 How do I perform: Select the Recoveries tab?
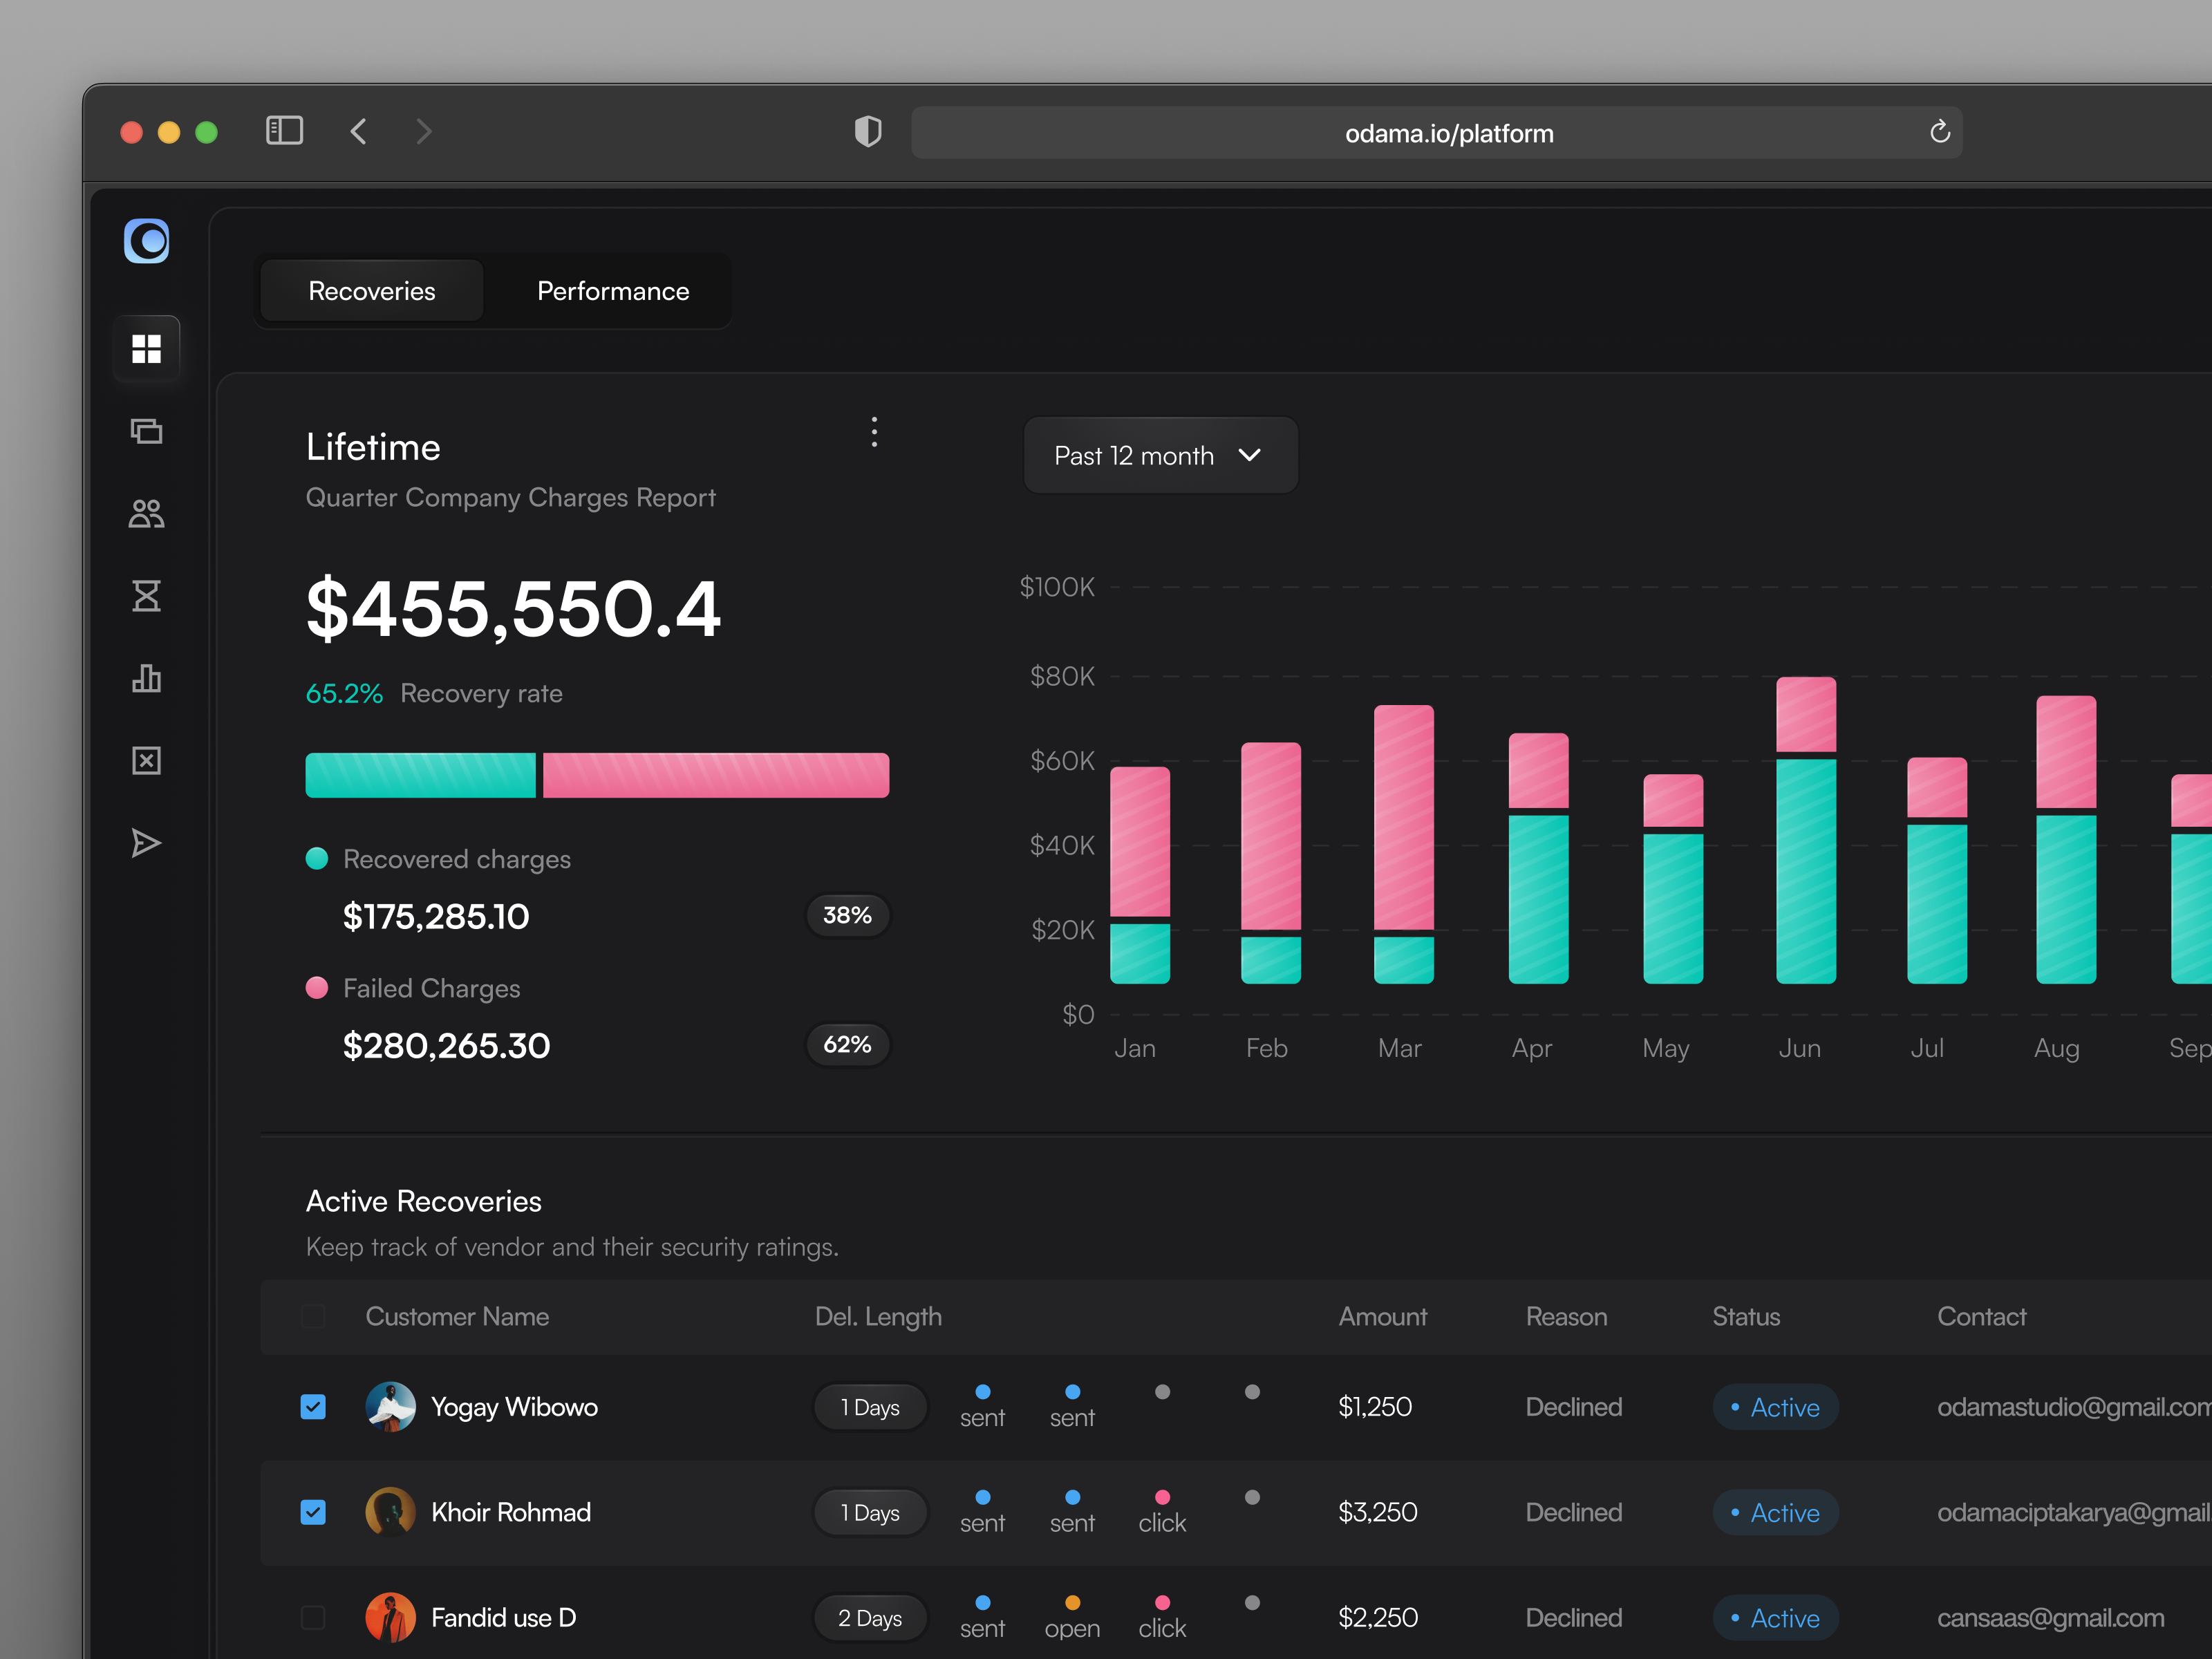click(x=371, y=291)
